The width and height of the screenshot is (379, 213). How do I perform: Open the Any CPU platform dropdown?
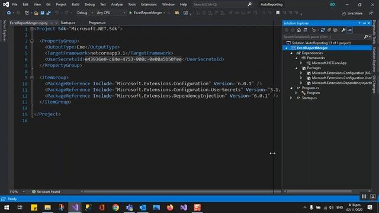tap(111, 13)
